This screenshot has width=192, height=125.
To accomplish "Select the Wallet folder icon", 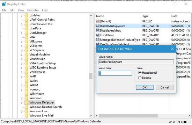I will pos(26,81).
